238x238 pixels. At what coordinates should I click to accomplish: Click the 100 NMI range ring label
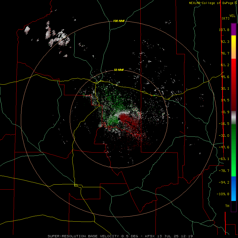tap(119, 21)
